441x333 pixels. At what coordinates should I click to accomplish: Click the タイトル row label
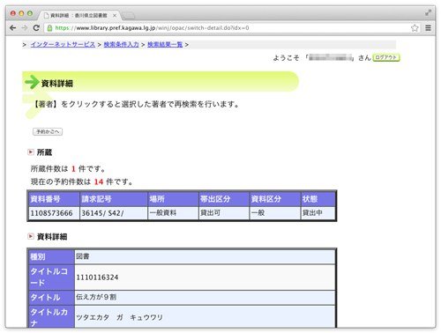(x=51, y=298)
